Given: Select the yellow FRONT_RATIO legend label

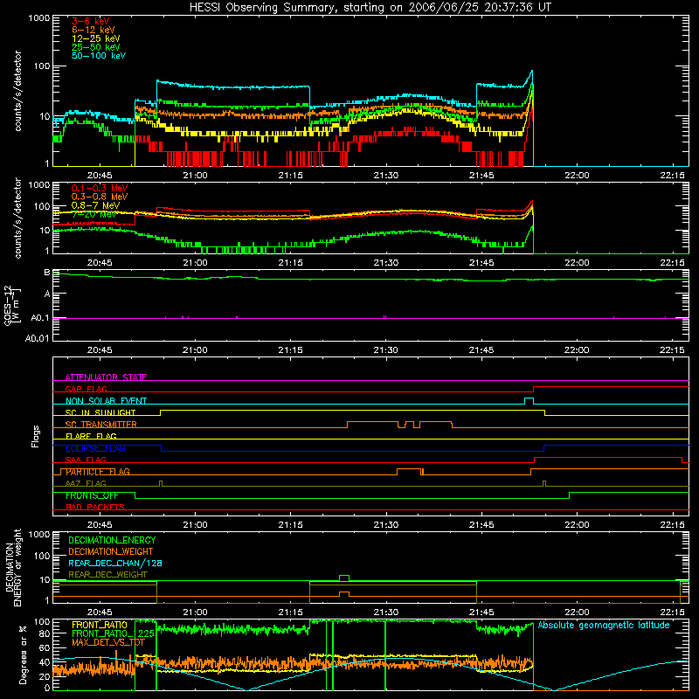Looking at the screenshot, I should (100, 625).
